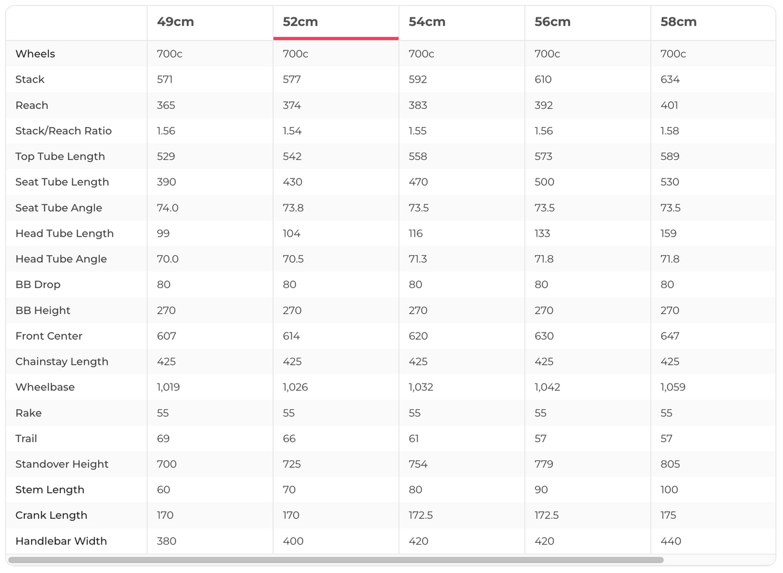This screenshot has height=573, width=783.
Task: Choose the 56cm size column header
Action: (553, 22)
